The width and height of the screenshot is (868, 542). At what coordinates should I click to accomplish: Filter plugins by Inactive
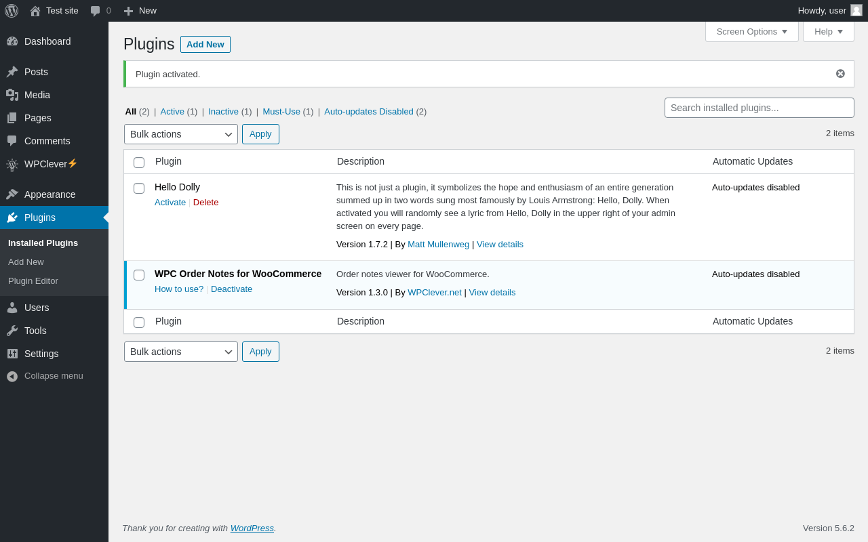point(223,112)
